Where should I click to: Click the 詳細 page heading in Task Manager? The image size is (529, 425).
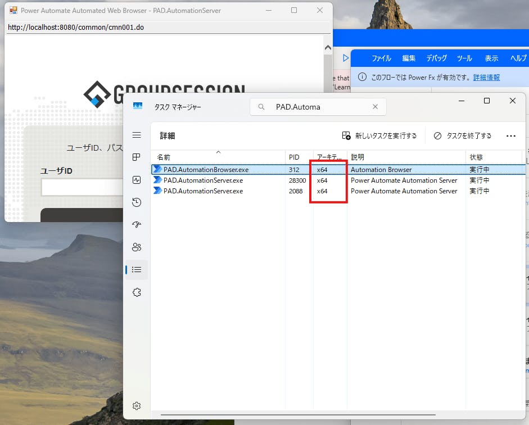(x=168, y=135)
